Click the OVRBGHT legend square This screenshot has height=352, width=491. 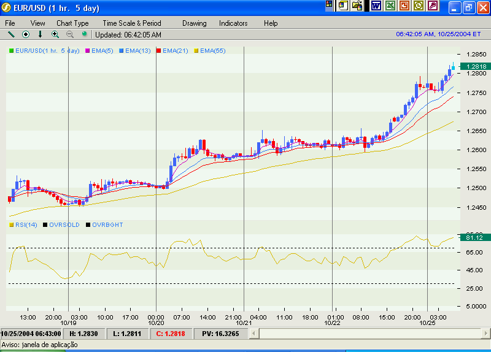tap(88, 225)
